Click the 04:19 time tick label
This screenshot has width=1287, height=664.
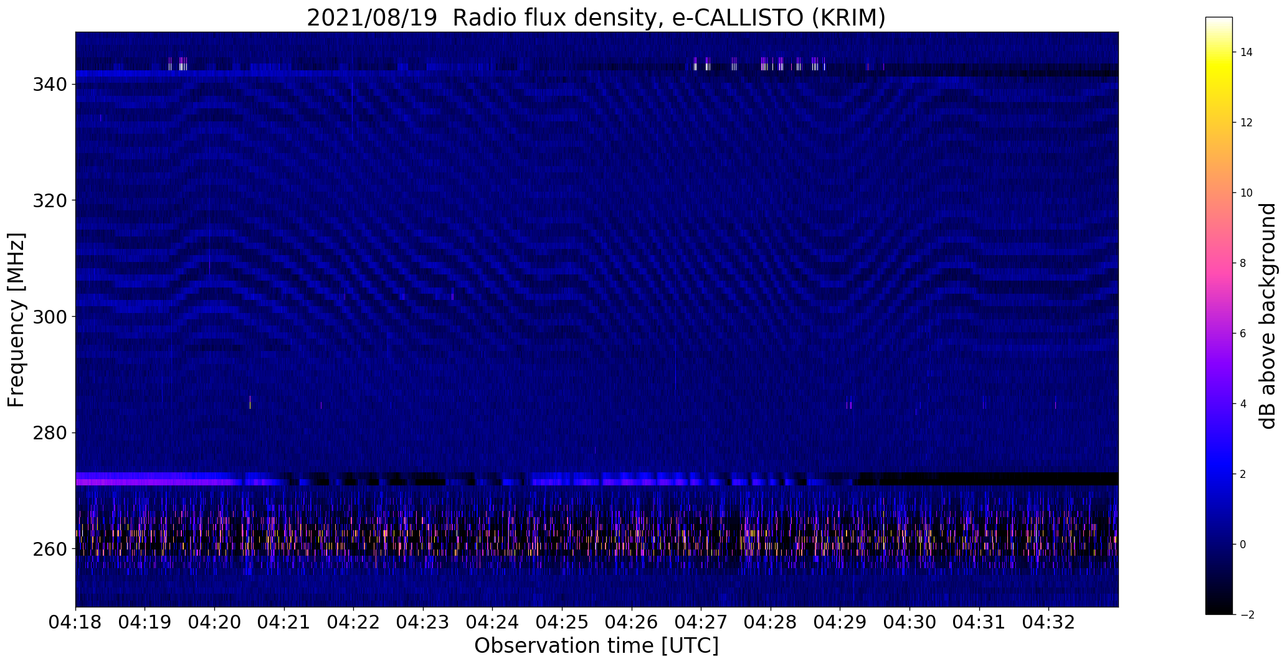pyautogui.click(x=145, y=622)
